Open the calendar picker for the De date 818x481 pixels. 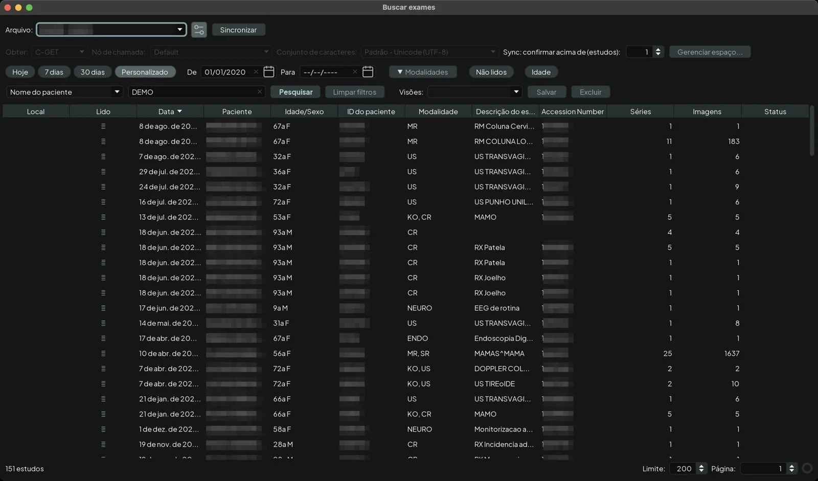click(269, 72)
